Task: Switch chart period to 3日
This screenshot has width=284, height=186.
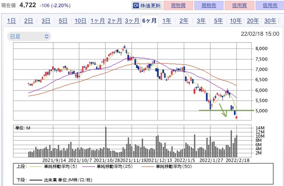Action: click(x=46, y=21)
